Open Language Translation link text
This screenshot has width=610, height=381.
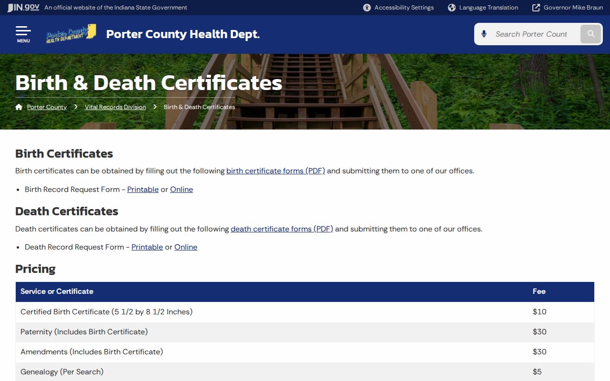[488, 8]
